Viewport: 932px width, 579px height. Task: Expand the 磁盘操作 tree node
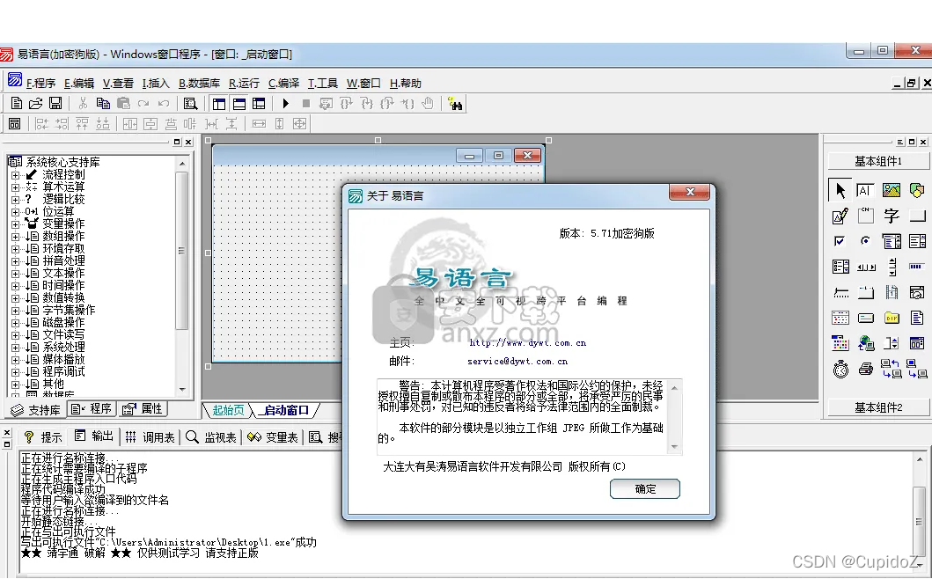pyautogui.click(x=15, y=323)
